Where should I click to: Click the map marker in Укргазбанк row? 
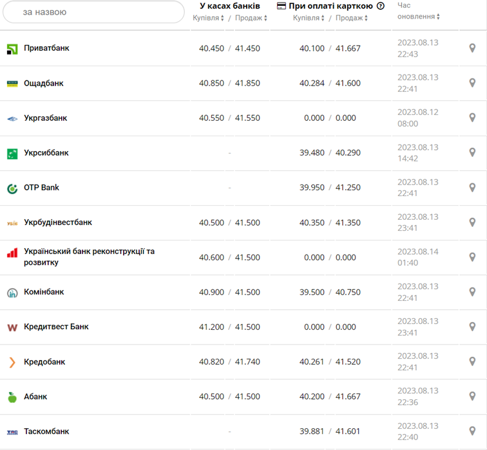[x=472, y=118]
